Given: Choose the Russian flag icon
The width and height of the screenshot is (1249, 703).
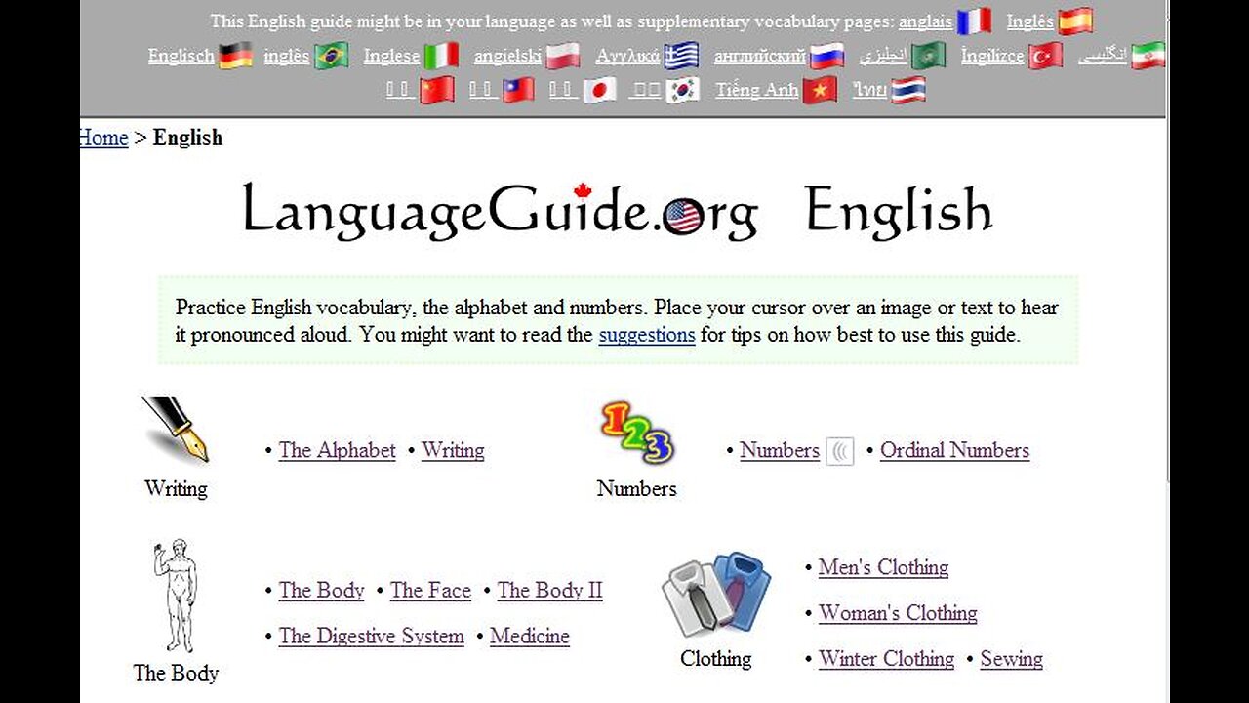Looking at the screenshot, I should [x=827, y=56].
